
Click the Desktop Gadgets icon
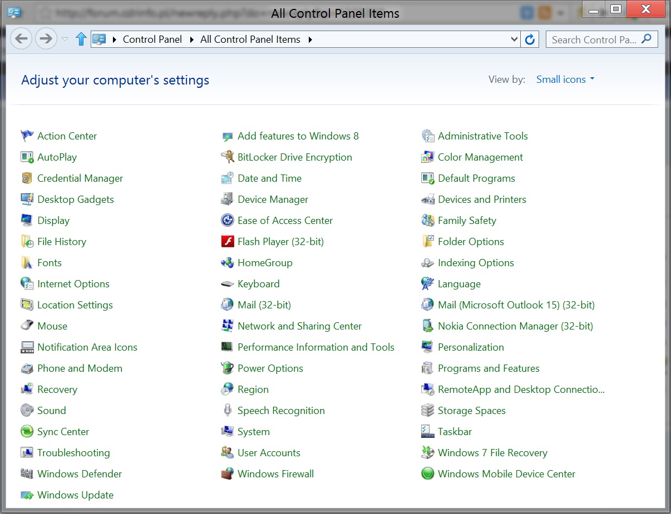(27, 199)
